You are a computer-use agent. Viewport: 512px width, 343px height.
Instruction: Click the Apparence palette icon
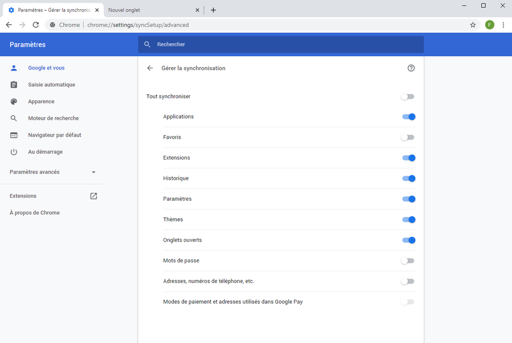(x=14, y=102)
